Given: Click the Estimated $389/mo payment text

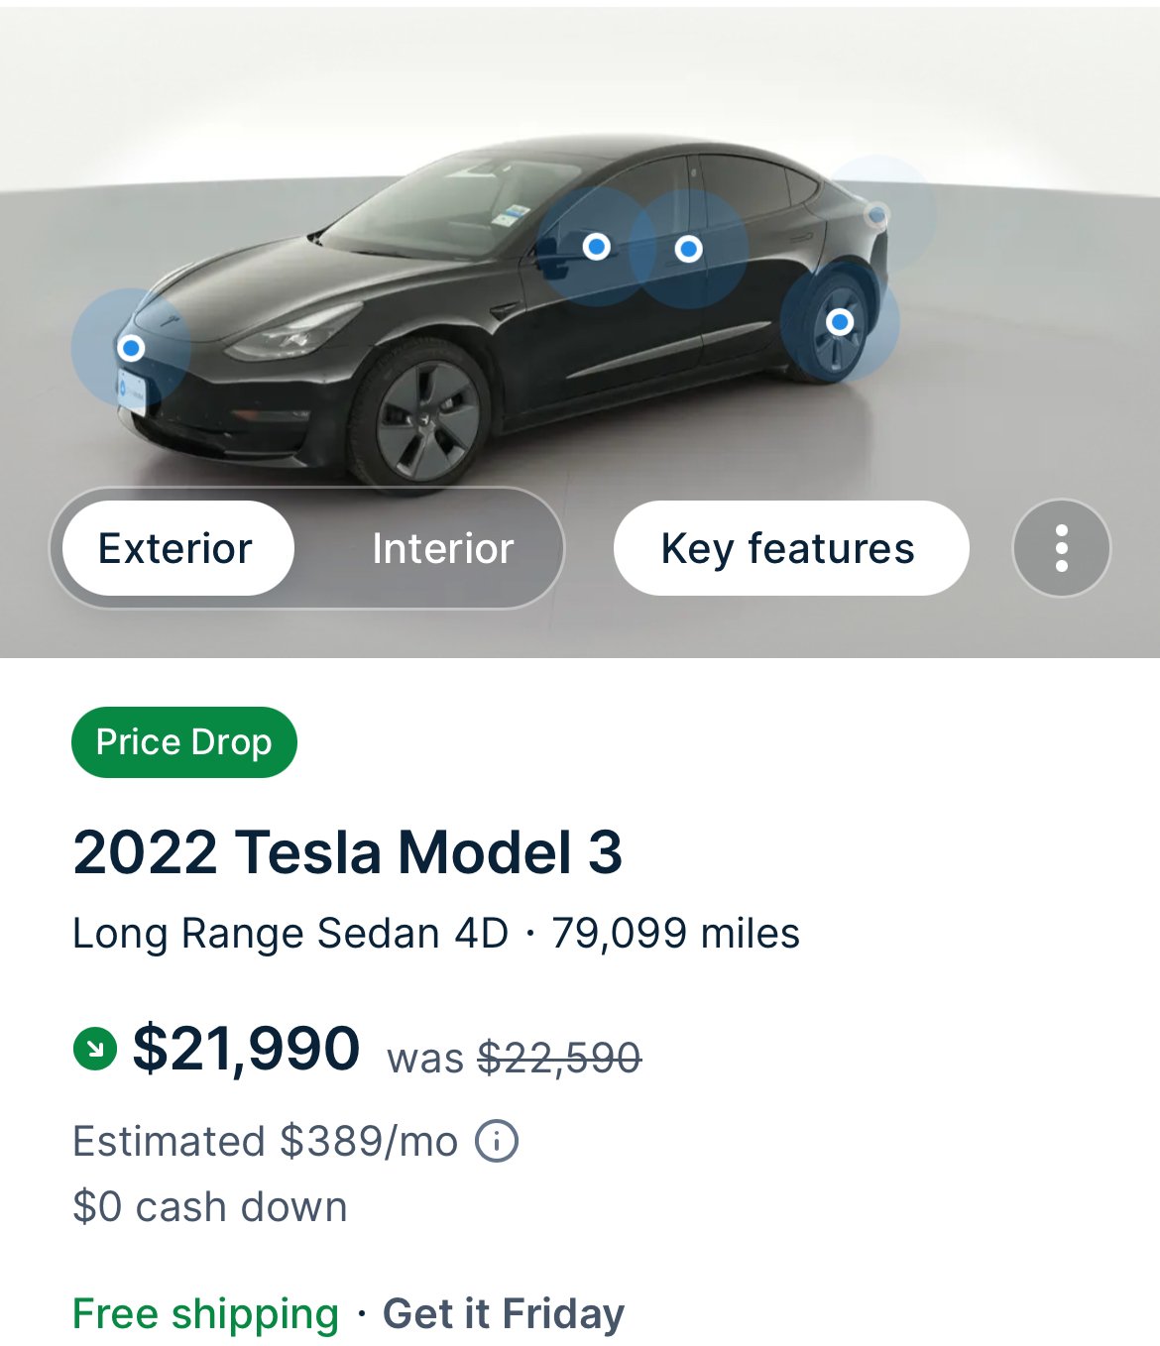Looking at the screenshot, I should tap(265, 1141).
